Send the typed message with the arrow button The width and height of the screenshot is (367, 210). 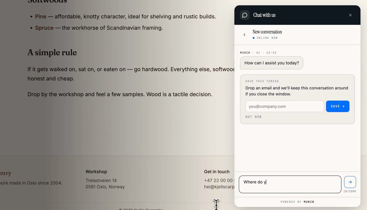[350, 182]
